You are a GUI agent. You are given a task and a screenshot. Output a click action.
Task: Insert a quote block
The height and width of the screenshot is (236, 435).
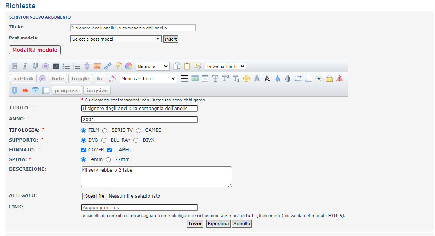tap(45, 66)
